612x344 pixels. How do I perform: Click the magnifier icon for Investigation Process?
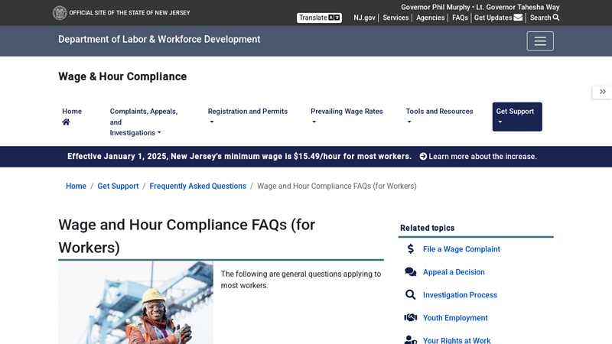(410, 295)
